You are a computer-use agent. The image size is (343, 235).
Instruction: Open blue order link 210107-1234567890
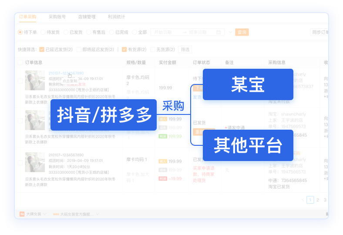coord(66,73)
